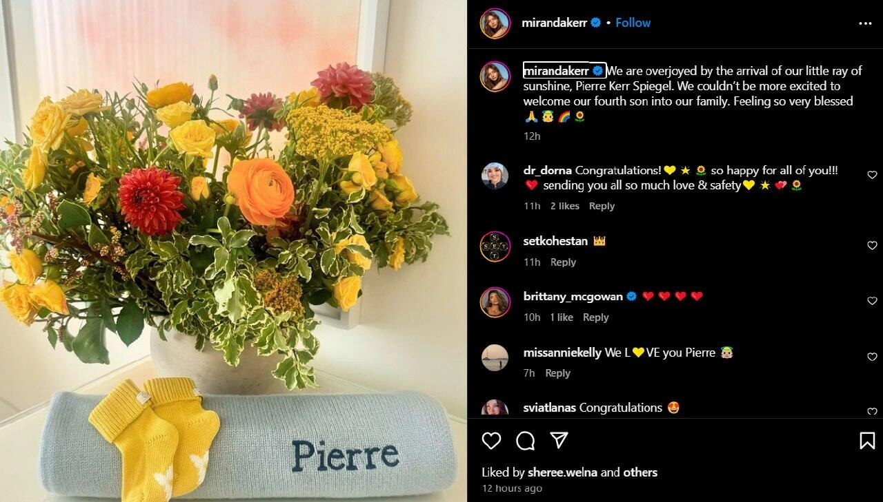Visit sheree.welna's profile from likes
Screen dimensions: 883x502
(562, 472)
